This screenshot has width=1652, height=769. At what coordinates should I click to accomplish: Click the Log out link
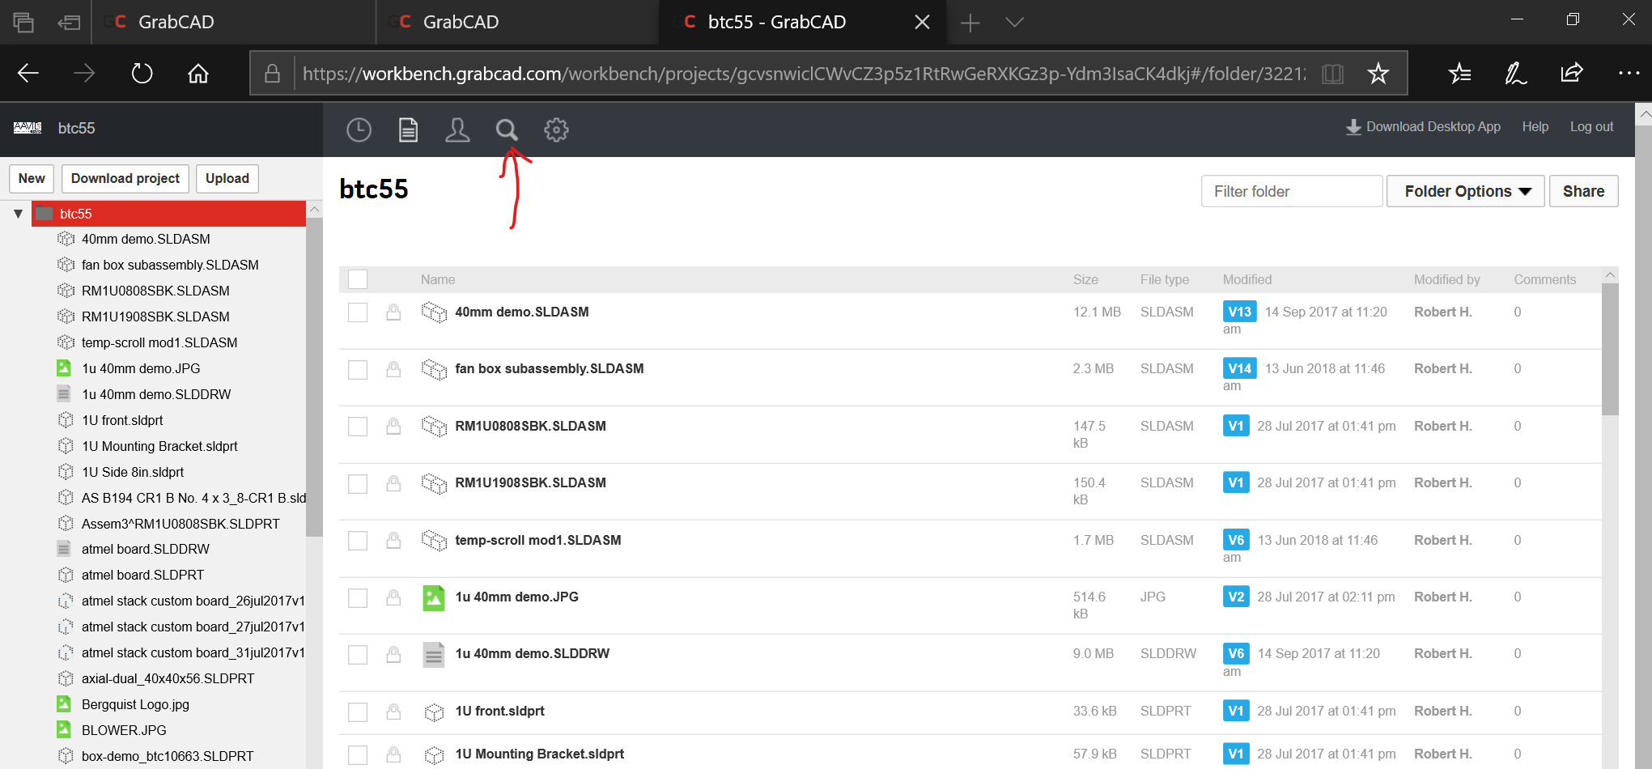point(1591,127)
